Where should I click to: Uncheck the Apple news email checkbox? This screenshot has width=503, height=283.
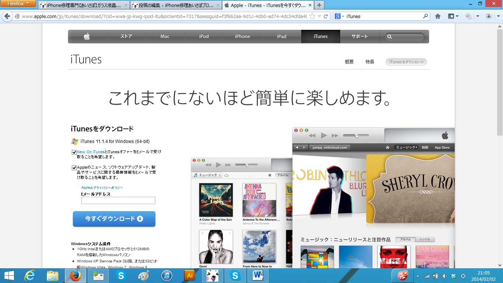tap(74, 168)
